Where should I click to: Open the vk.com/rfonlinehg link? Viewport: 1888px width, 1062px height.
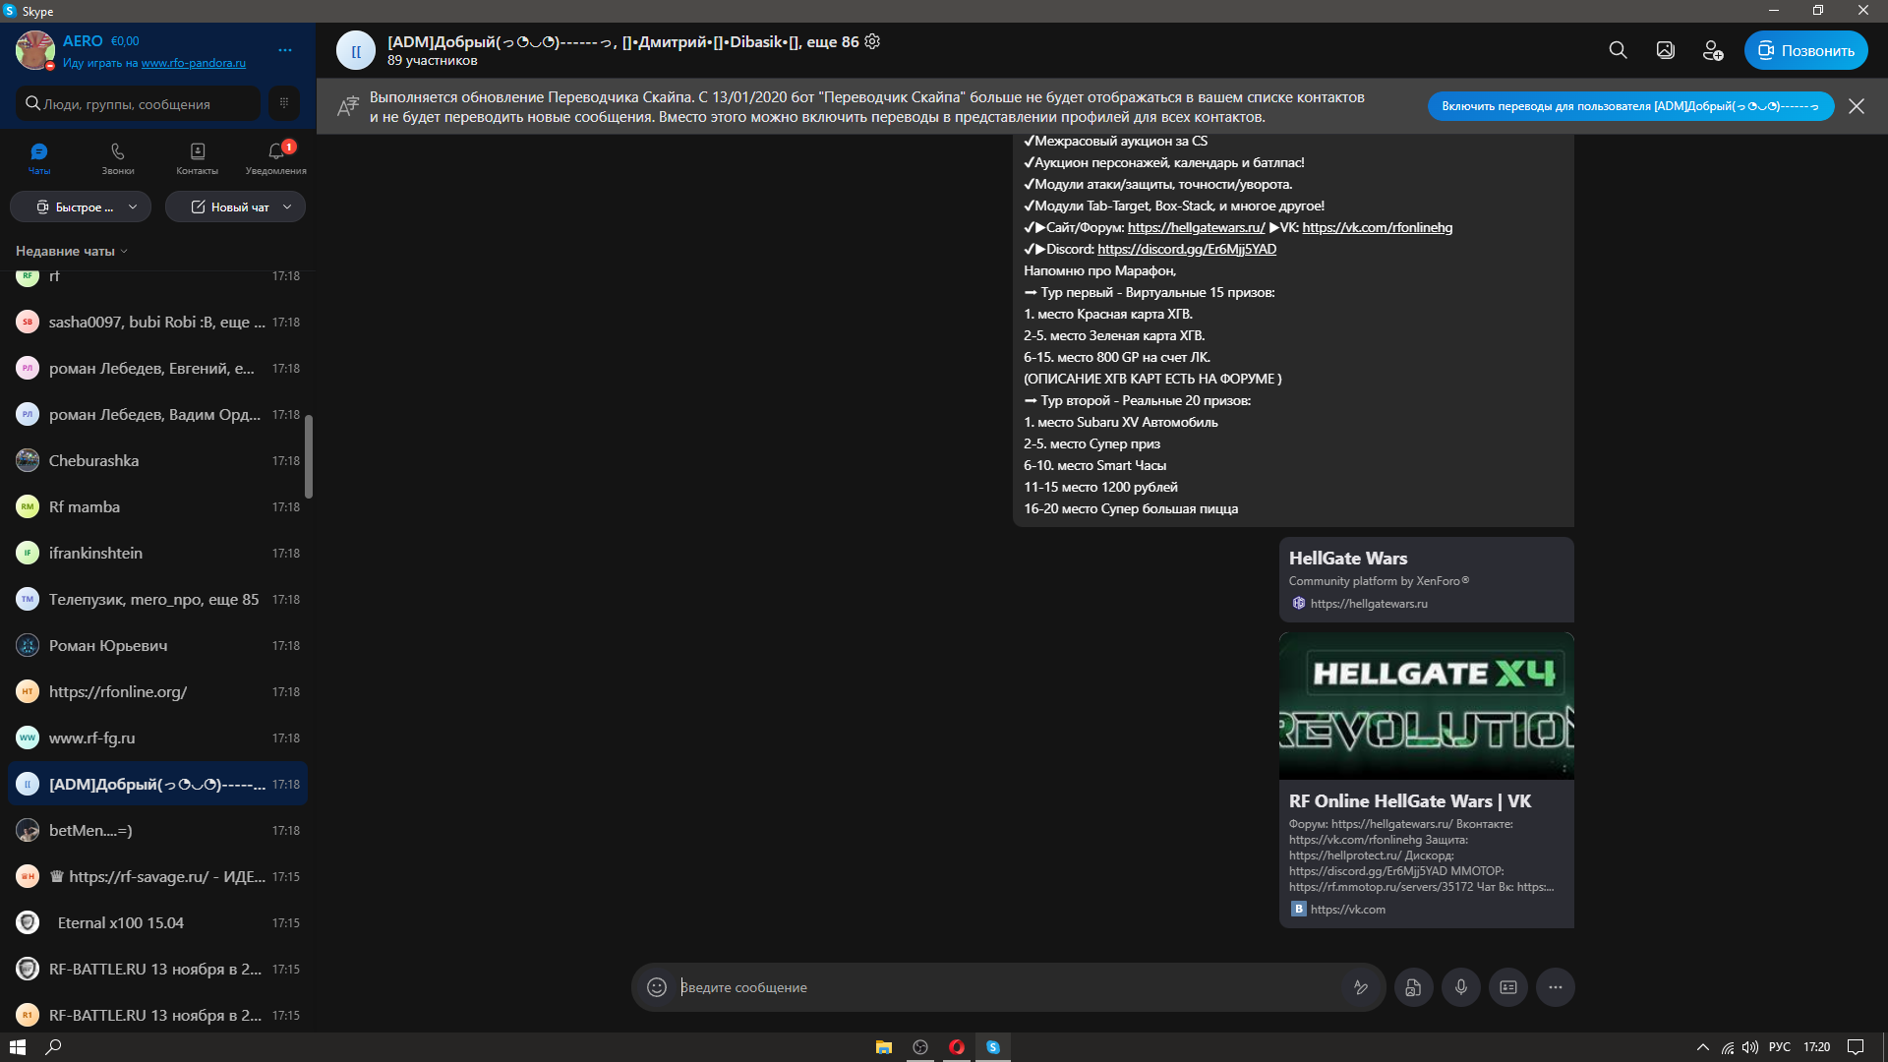tap(1377, 227)
